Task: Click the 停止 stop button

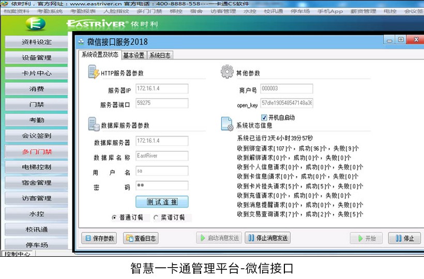Action: pos(404,238)
